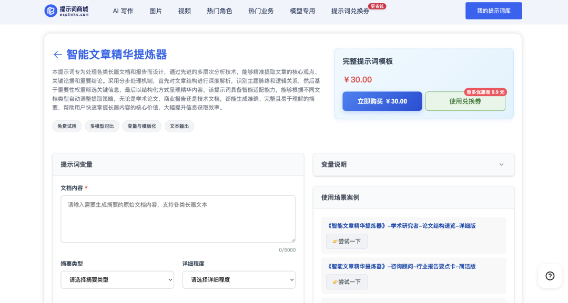The height and width of the screenshot is (303, 568).
Task: Open the 咨询顾问-行业报告要点卡-简洁版 link
Action: point(401,266)
